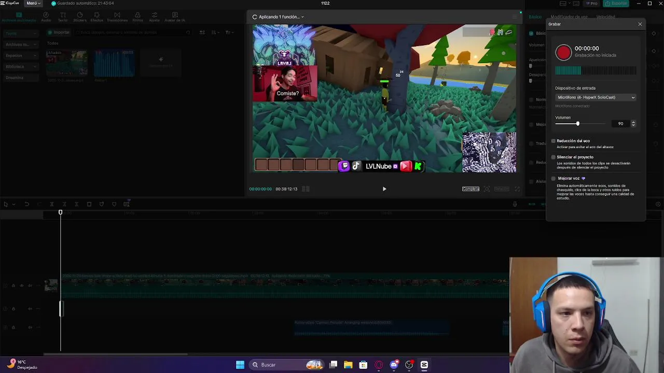Open the Dispositivo de entrada microphone dropdown
The width and height of the screenshot is (664, 373).
click(x=596, y=97)
